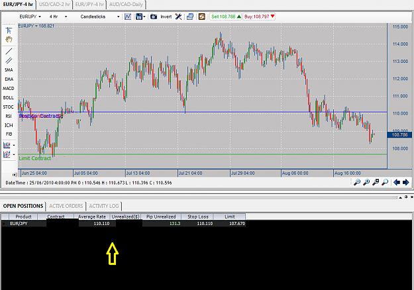
Task: Open the save icon dropdown arrow
Action: pos(144,17)
